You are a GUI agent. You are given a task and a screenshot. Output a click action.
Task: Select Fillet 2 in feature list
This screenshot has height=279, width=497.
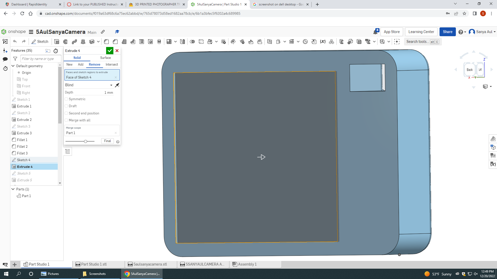(22, 146)
